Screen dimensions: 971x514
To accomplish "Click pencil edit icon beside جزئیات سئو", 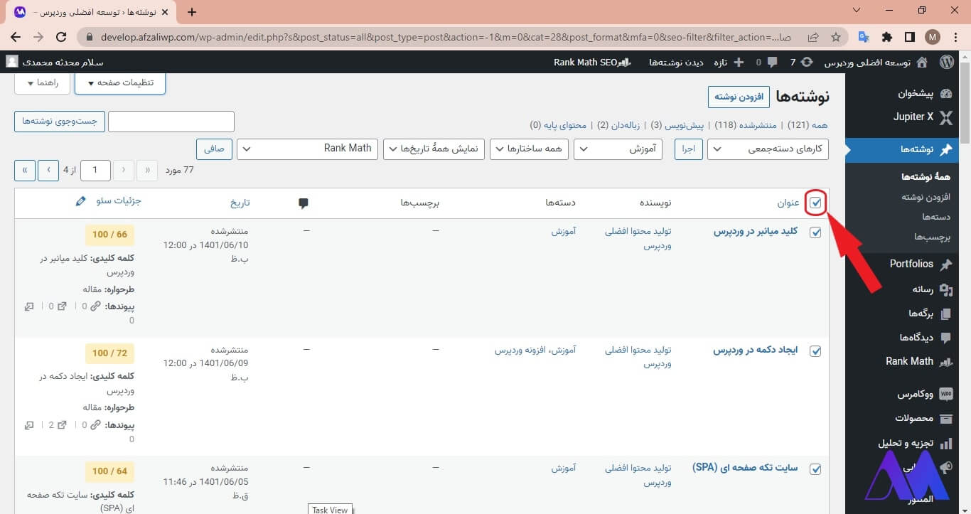I will (x=80, y=201).
